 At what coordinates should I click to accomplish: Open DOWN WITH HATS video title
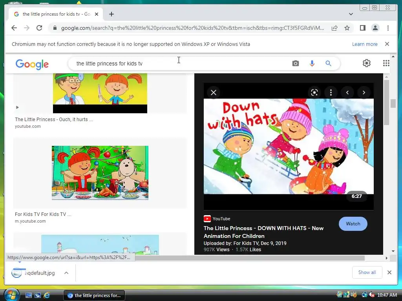[x=263, y=232]
